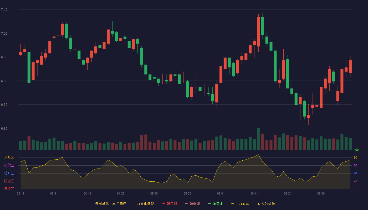Click the 拉升区 zone label
The width and height of the screenshot is (368, 210).
point(9,173)
